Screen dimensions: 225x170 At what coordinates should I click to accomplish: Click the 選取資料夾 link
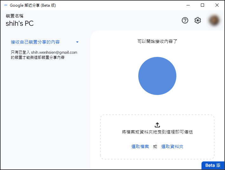[172, 146]
